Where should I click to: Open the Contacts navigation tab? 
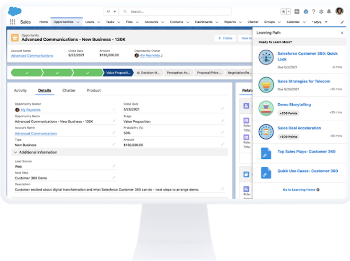pos(176,22)
